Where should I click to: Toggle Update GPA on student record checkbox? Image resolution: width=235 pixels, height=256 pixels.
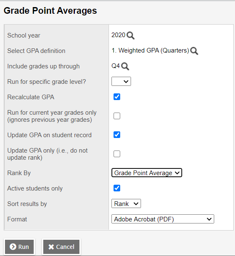(117, 135)
